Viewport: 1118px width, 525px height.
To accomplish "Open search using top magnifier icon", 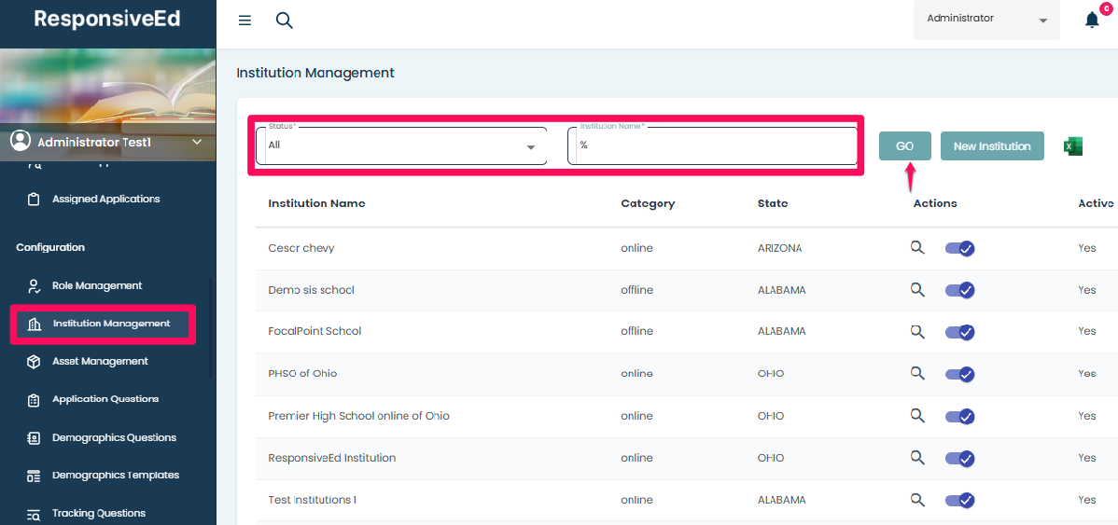I will 285,21.
